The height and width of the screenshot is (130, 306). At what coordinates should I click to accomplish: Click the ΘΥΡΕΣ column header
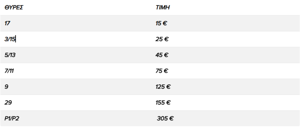point(14,7)
